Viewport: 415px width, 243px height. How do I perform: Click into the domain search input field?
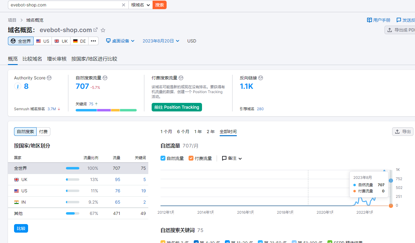coord(65,5)
